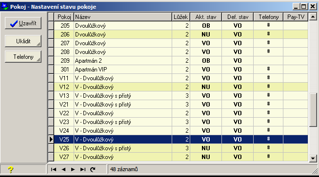Click Akt. stav VO for room V24
The height and width of the screenshot is (177, 319).
tap(206, 131)
